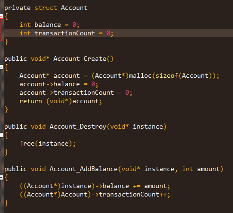Click account->transactionCount assignment in Account_Create
The image size is (233, 213).
[x=76, y=93]
